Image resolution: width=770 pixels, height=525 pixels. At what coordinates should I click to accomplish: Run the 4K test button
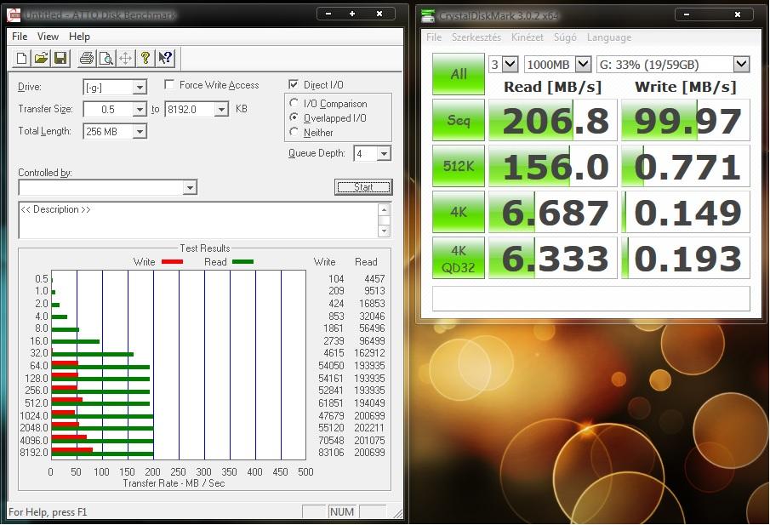tap(459, 212)
